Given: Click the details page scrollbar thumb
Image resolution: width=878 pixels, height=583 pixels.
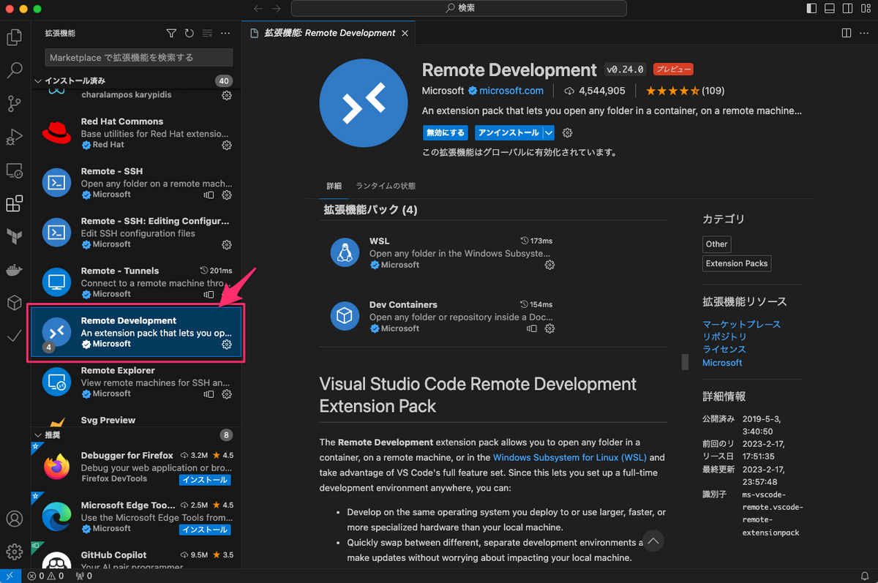Looking at the screenshot, I should [685, 362].
